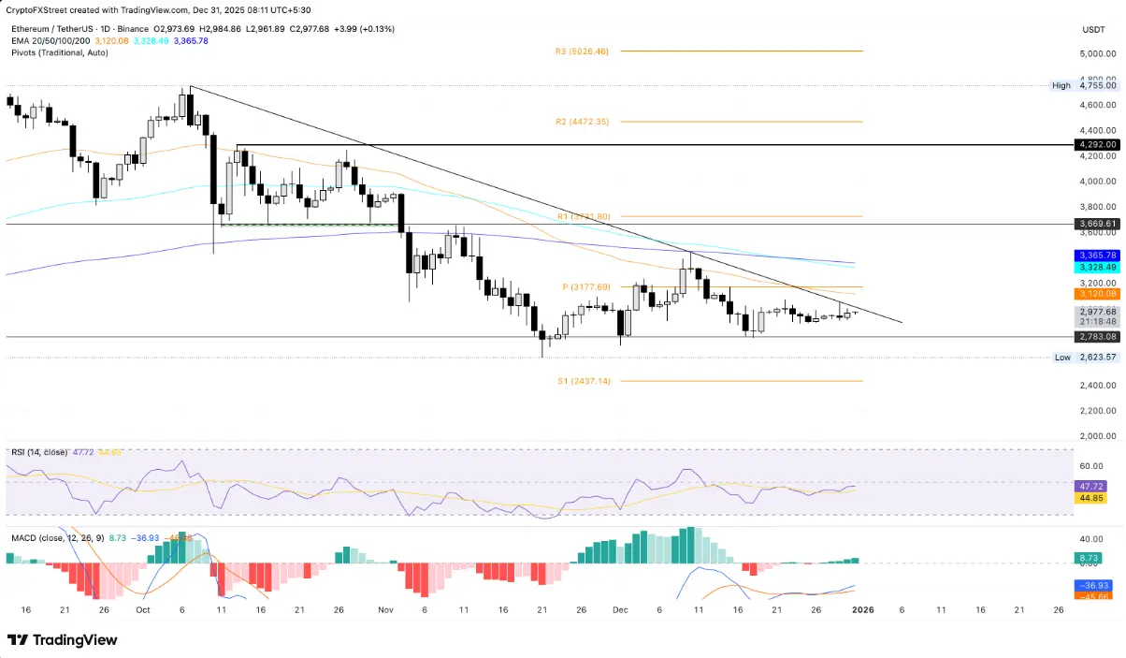Select the R3 (5026.46) pivot label
1126x658 pixels.
pyautogui.click(x=582, y=51)
